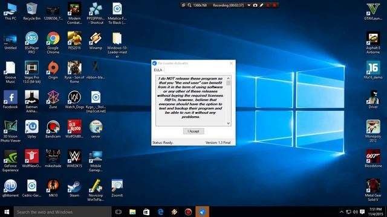
Task: Click the I Accept button
Action: click(x=193, y=131)
